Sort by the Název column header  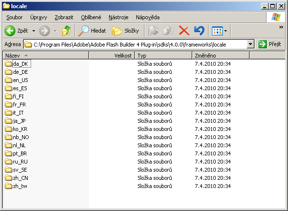pyautogui.click(x=45, y=56)
